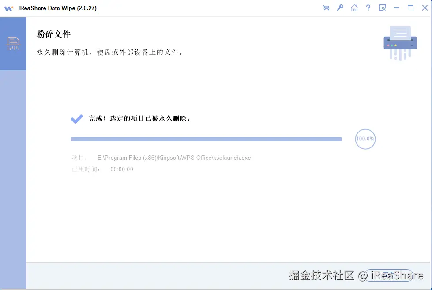Image resolution: width=432 pixels, height=290 pixels.
Task: Click the paper shredder illustration at top right
Action: click(399, 43)
